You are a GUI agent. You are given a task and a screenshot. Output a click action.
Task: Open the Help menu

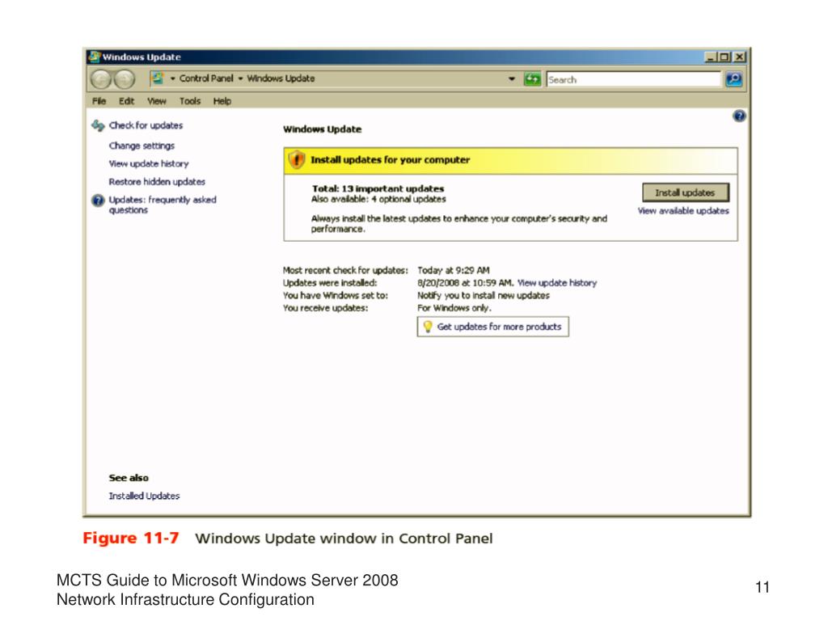(x=222, y=101)
